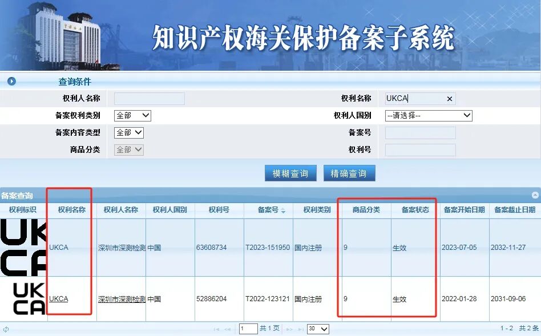Click the 权利人名称 input field
The image size is (541, 336).
(150, 99)
